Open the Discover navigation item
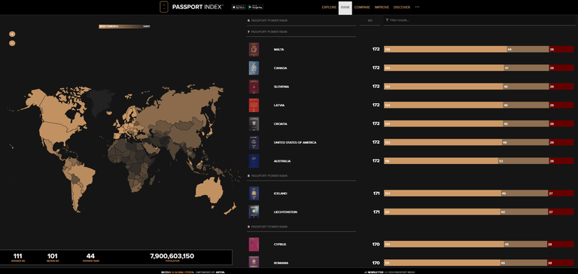This screenshot has height=274, width=578. click(401, 7)
